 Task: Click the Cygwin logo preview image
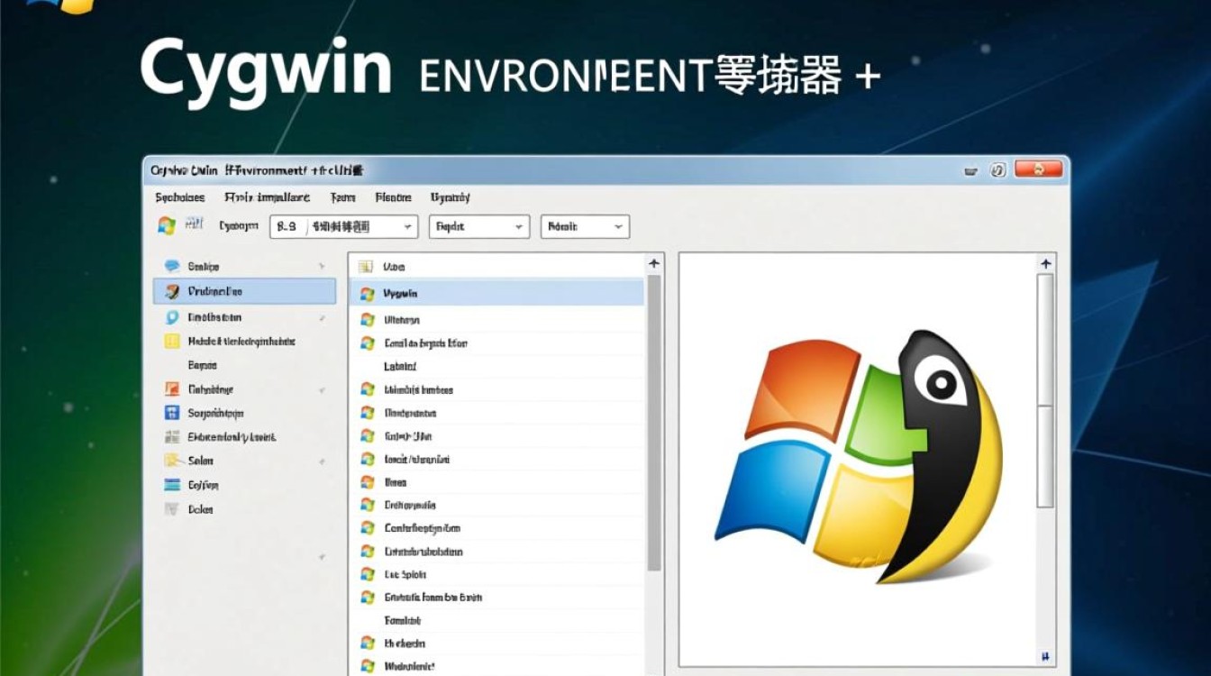tap(860, 455)
